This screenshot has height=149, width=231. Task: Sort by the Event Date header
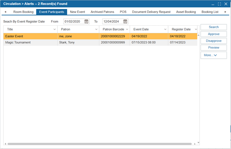click(x=141, y=29)
